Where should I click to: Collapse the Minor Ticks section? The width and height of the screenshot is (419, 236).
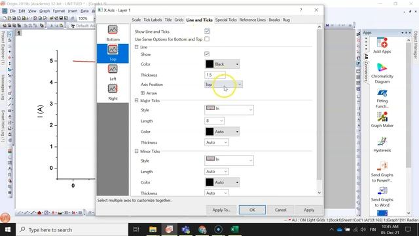137,151
